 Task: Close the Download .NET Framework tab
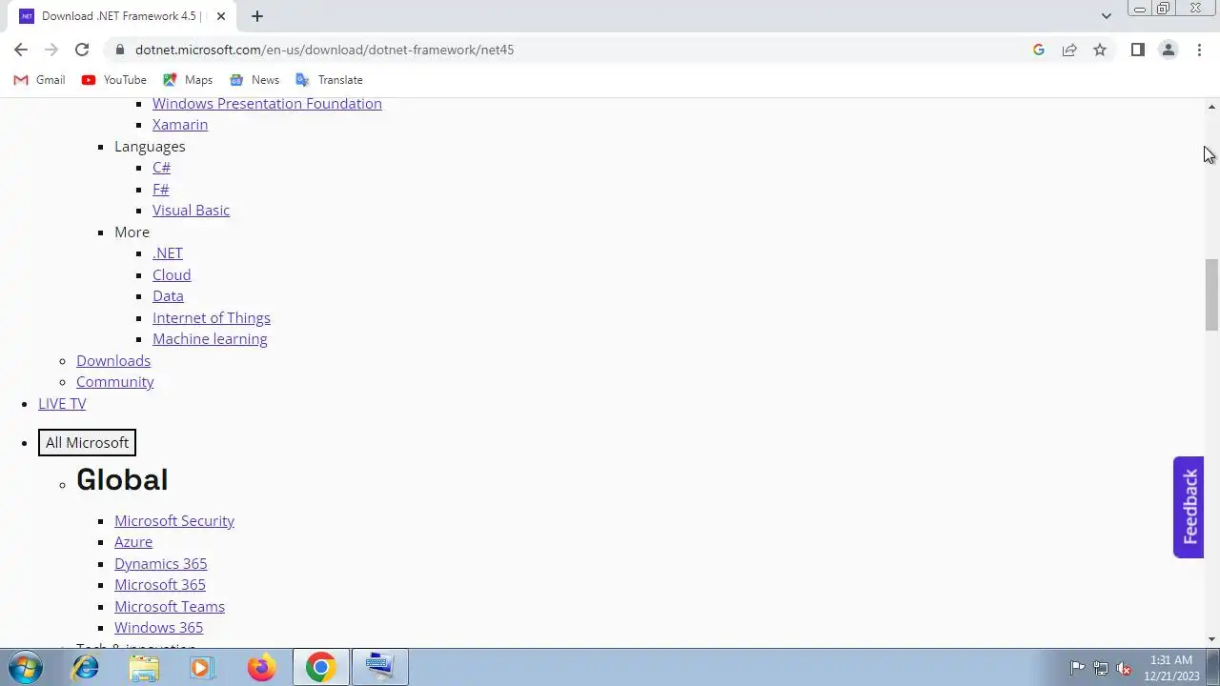pyautogui.click(x=221, y=16)
